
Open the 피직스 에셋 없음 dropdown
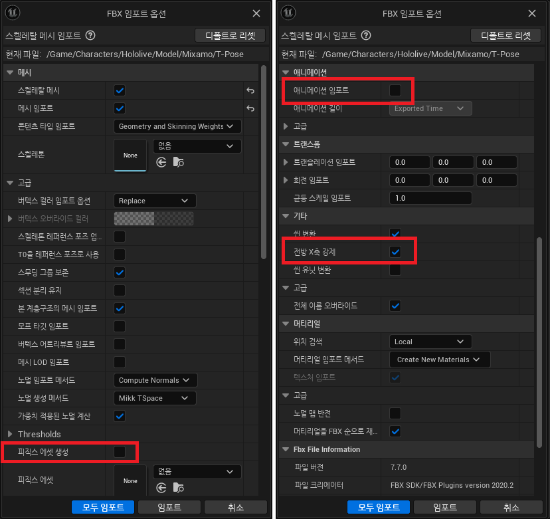pyautogui.click(x=197, y=472)
